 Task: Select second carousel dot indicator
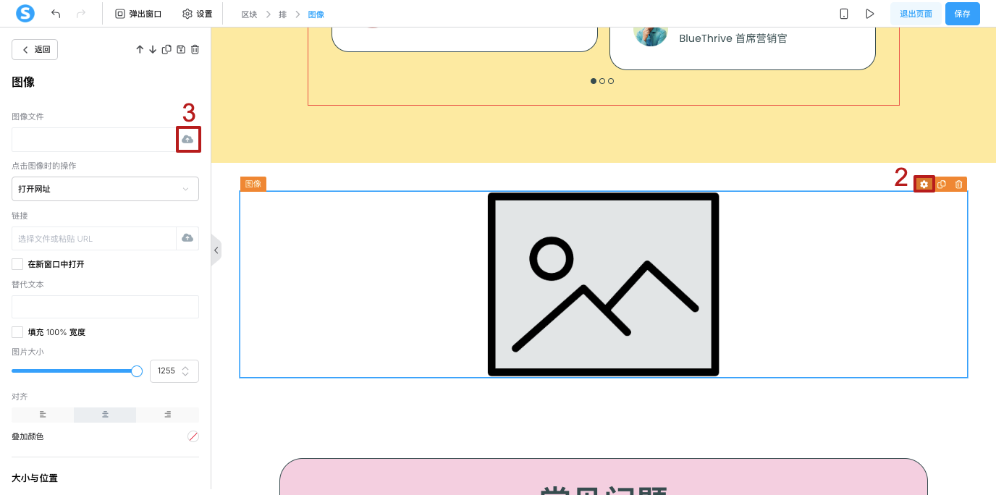pos(602,81)
